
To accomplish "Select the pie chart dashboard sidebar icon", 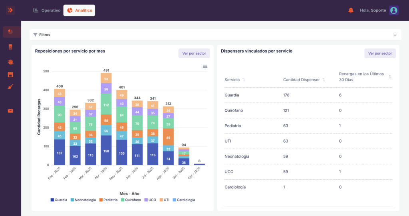I will 10,32.
